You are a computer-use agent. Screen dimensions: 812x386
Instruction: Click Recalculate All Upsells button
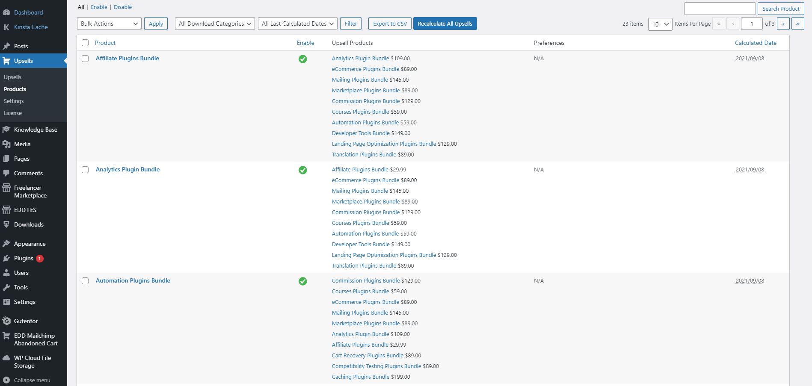pyautogui.click(x=445, y=24)
